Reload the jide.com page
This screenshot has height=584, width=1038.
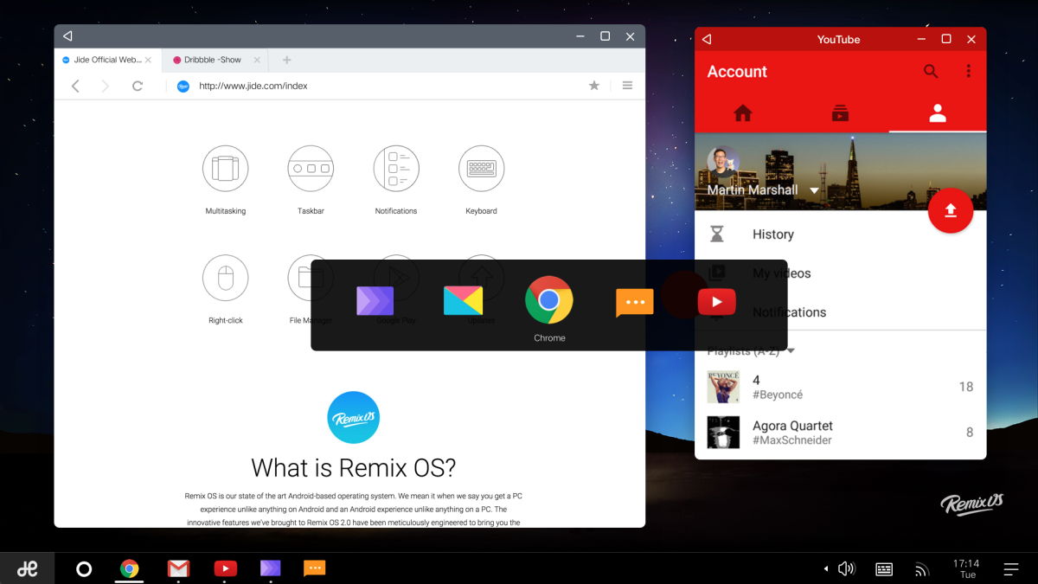tap(137, 86)
